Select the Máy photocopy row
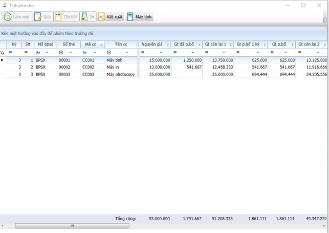This screenshot has width=329, height=233. coord(121,75)
